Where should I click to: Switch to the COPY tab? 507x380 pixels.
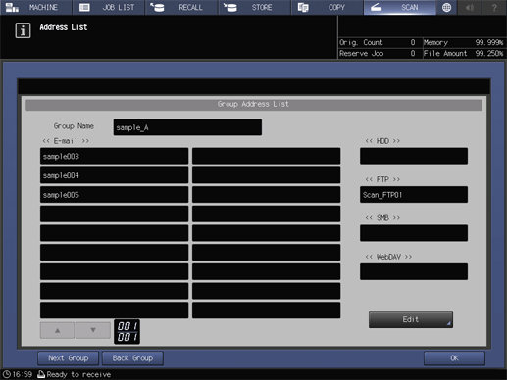(x=328, y=7)
